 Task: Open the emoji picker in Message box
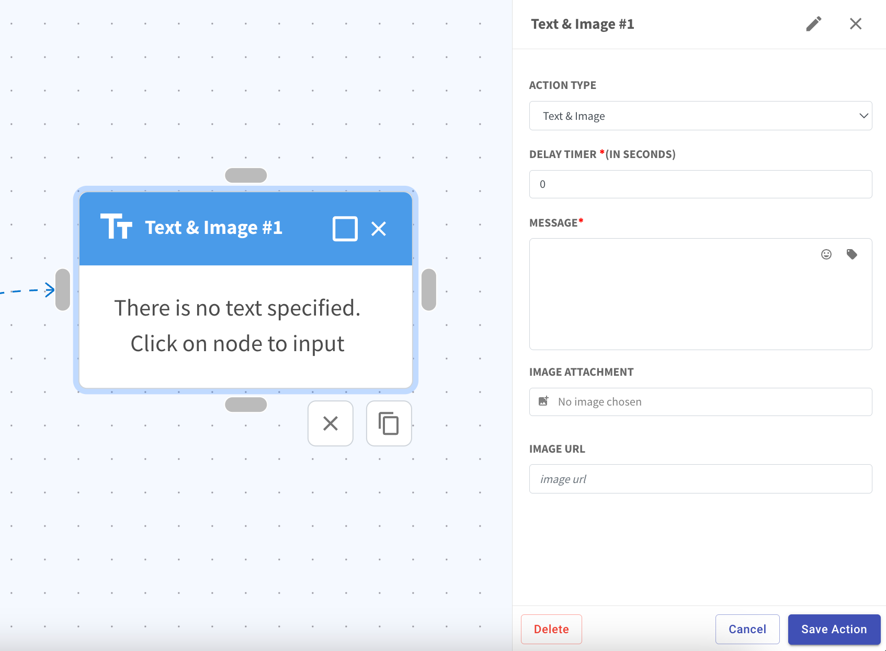[x=826, y=254]
